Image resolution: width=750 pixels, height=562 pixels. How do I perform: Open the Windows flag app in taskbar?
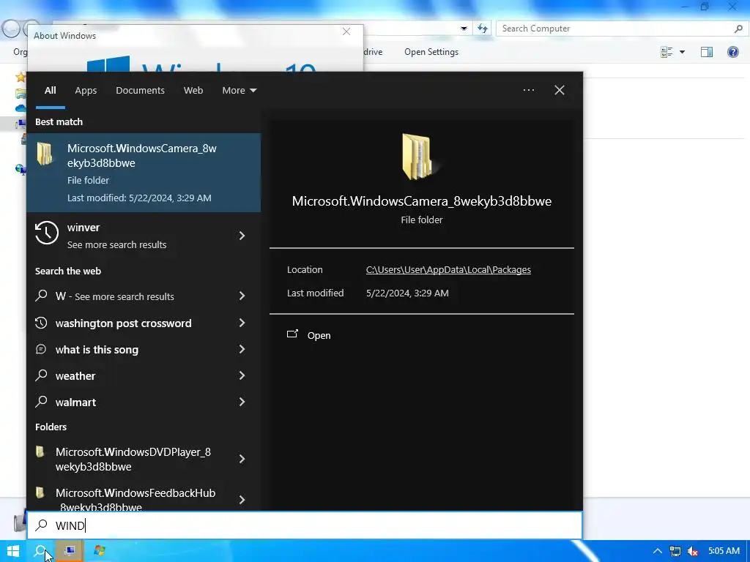pos(99,551)
